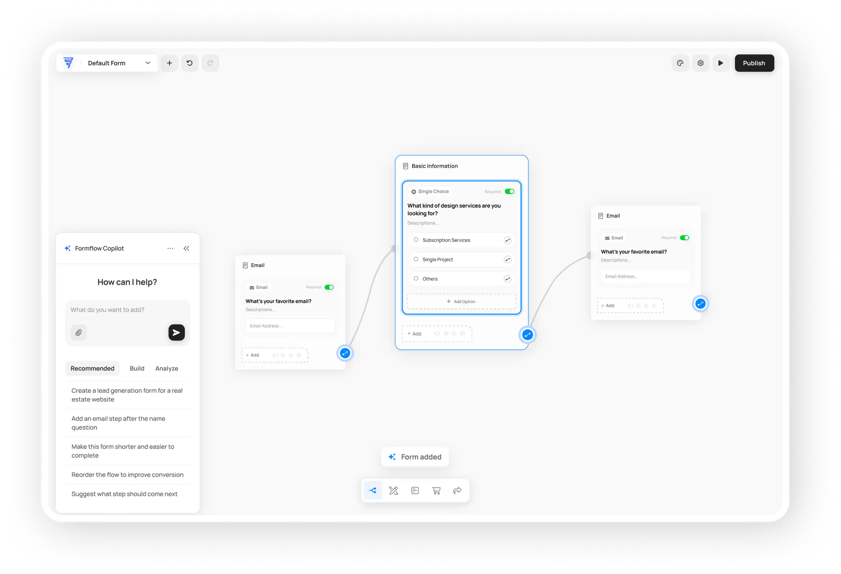
Task: Collapse the Formflow Copilot panel
Action: (x=186, y=249)
